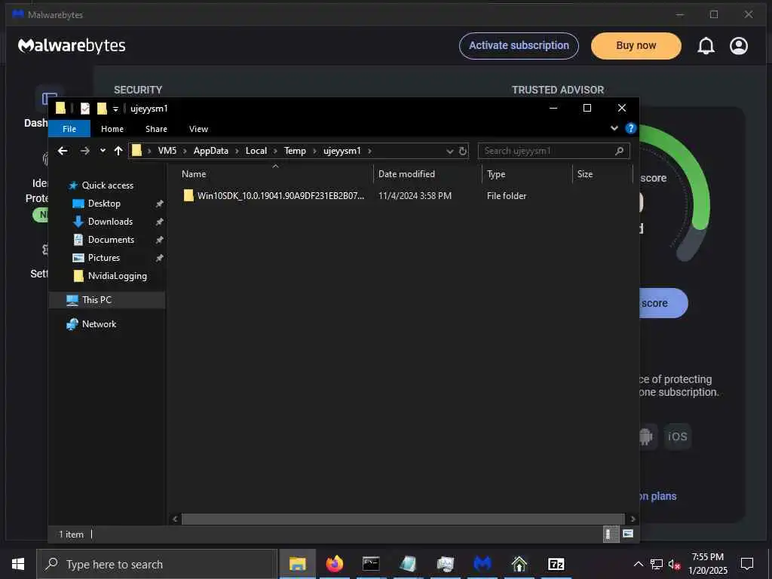This screenshot has height=579, width=772.
Task: Click the scroll right arrow in file list
Action: point(633,519)
